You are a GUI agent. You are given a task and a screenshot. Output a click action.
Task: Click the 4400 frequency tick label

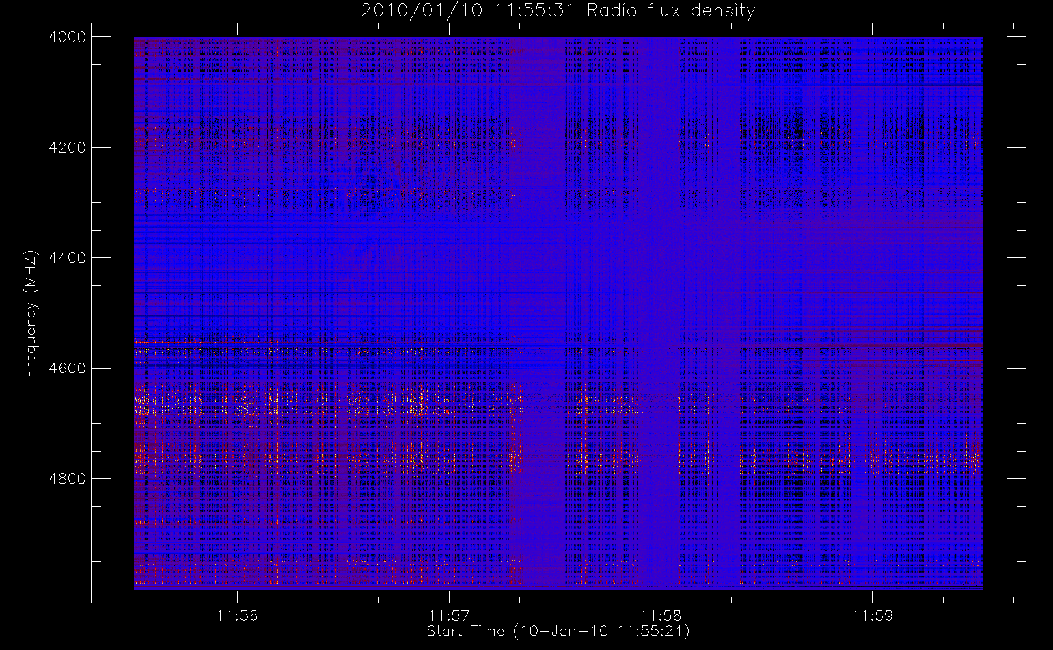(68, 258)
